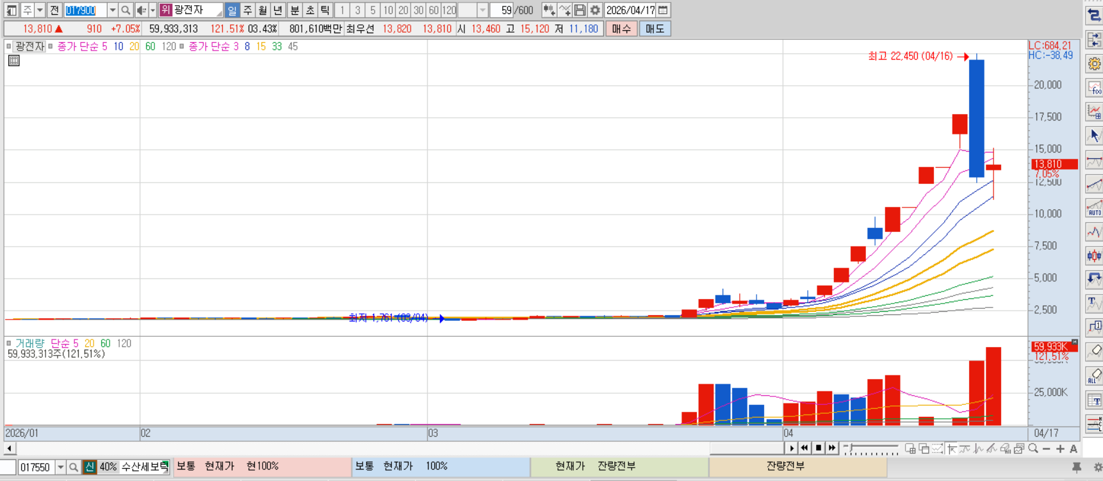1103x481 pixels.
Task: Click the 광전자 label in chart legend
Action: pos(30,46)
